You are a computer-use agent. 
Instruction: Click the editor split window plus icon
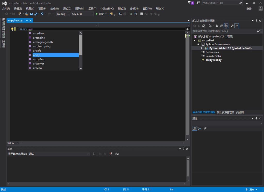tap(187, 29)
